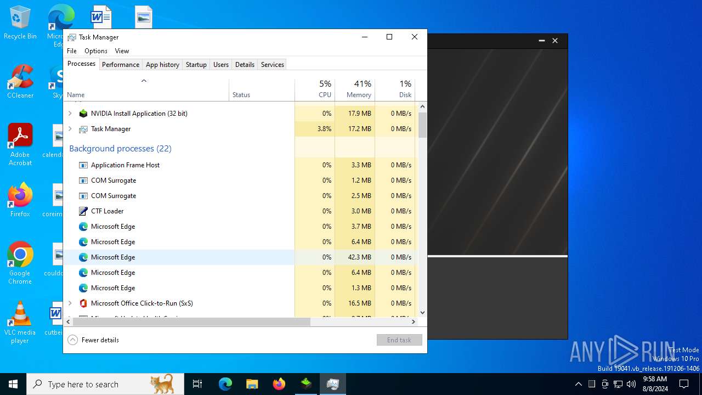Open File Explorer from the taskbar
702x395 pixels.
click(x=252, y=384)
